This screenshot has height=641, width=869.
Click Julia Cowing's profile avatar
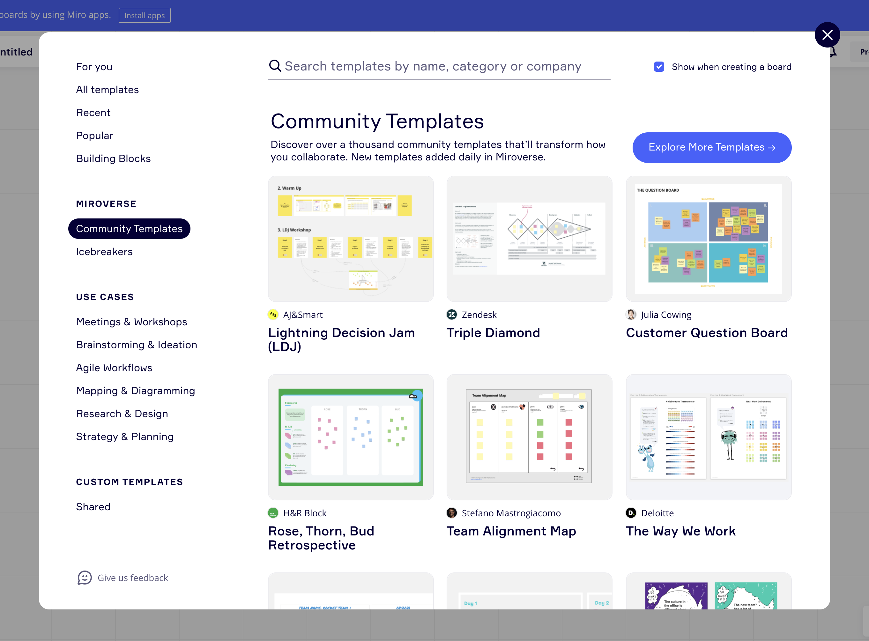tap(631, 315)
